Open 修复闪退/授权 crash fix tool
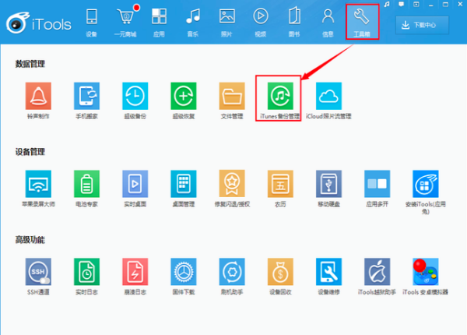 pyautogui.click(x=232, y=184)
